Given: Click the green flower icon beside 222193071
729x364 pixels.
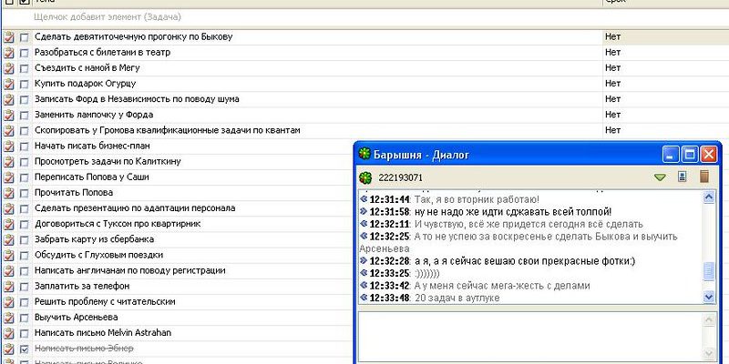Looking at the screenshot, I should point(365,177).
